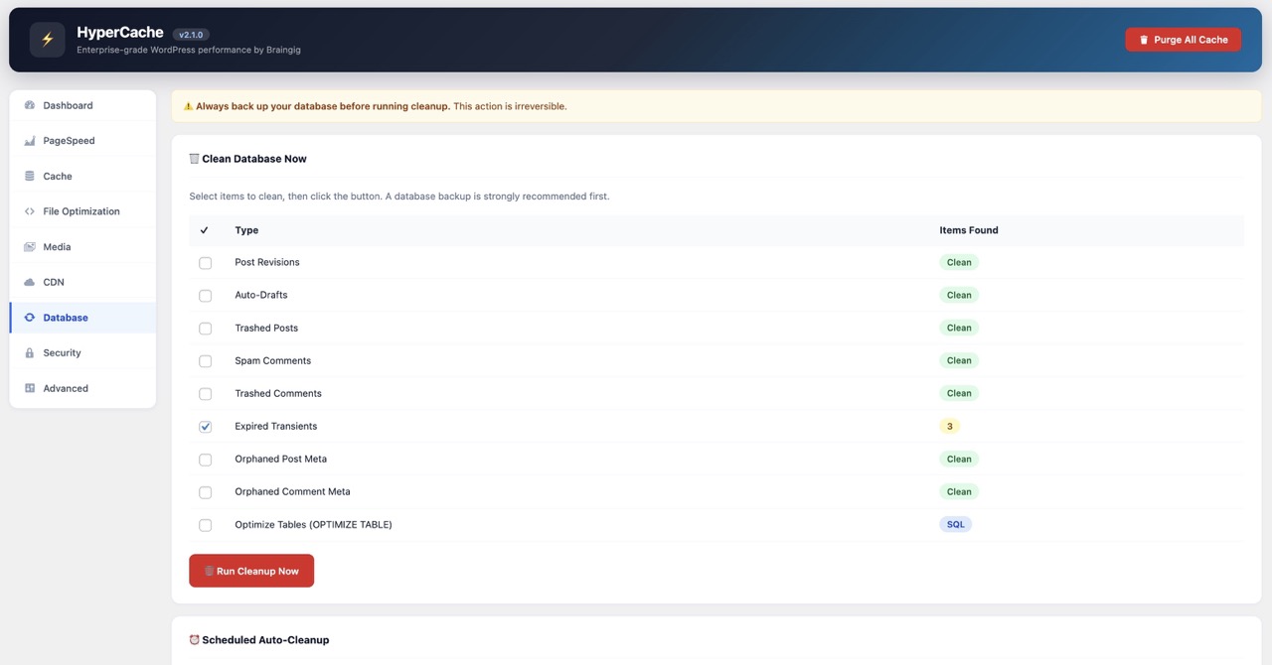Enable the Optimize Tables checkbox
This screenshot has height=665, width=1272.
coord(206,525)
